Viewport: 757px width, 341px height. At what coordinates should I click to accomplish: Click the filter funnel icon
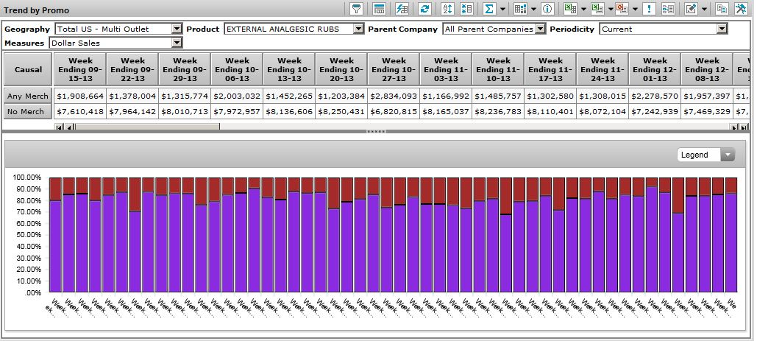point(357,9)
